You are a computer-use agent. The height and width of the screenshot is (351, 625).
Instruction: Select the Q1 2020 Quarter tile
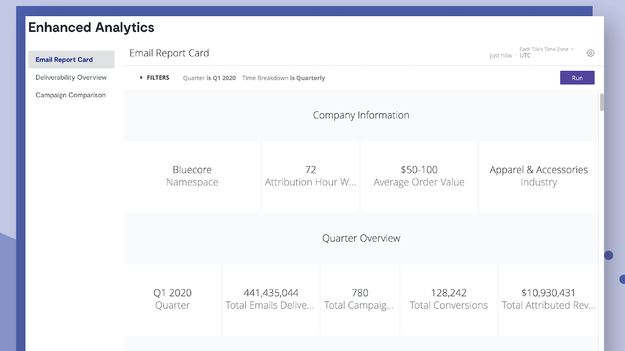[173, 299]
